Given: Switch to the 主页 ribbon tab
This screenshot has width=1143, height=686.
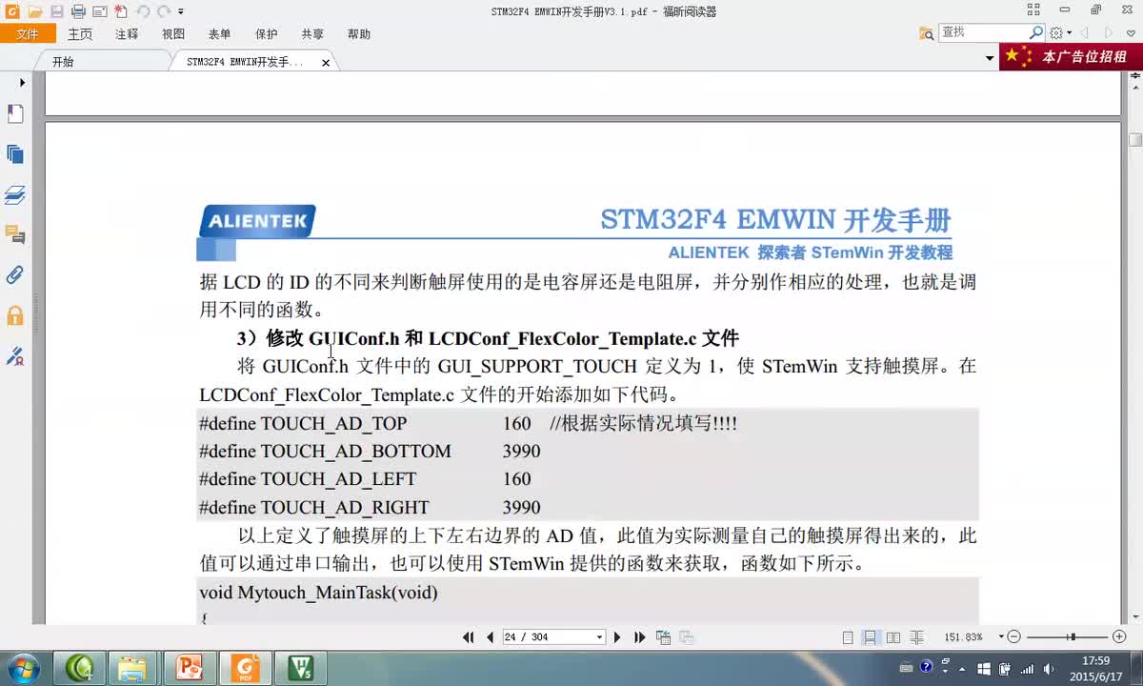Looking at the screenshot, I should tap(80, 34).
